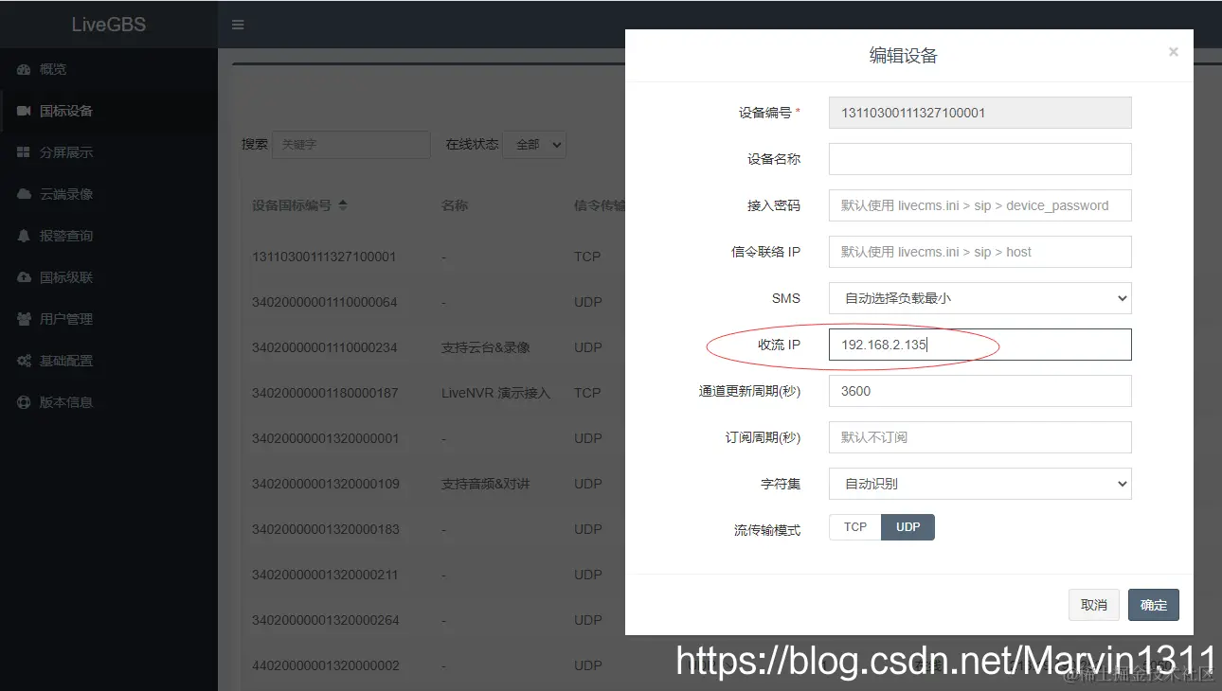Close the 编辑设备 dialog
Viewport: 1222px width, 691px height.
tap(1174, 52)
